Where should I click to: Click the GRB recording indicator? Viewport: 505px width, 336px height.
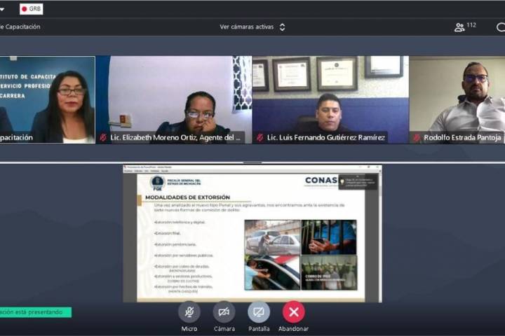point(31,9)
